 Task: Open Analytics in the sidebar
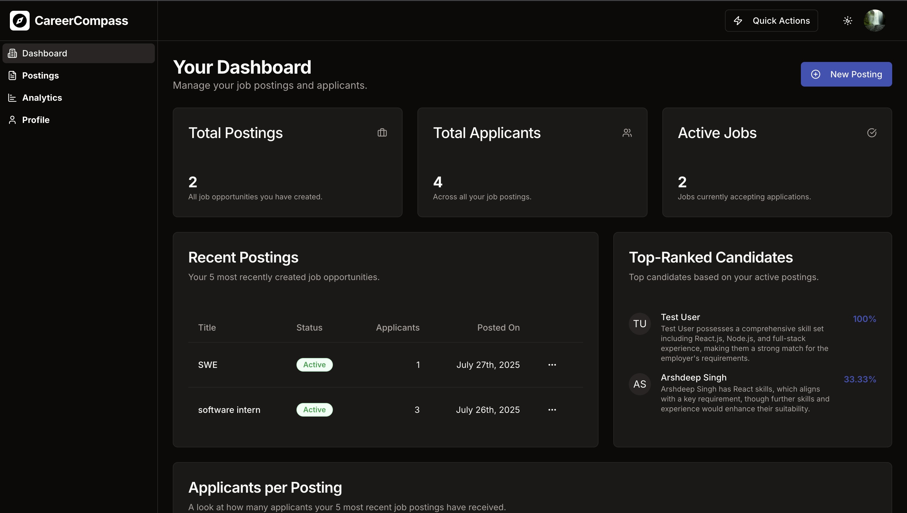[42, 98]
